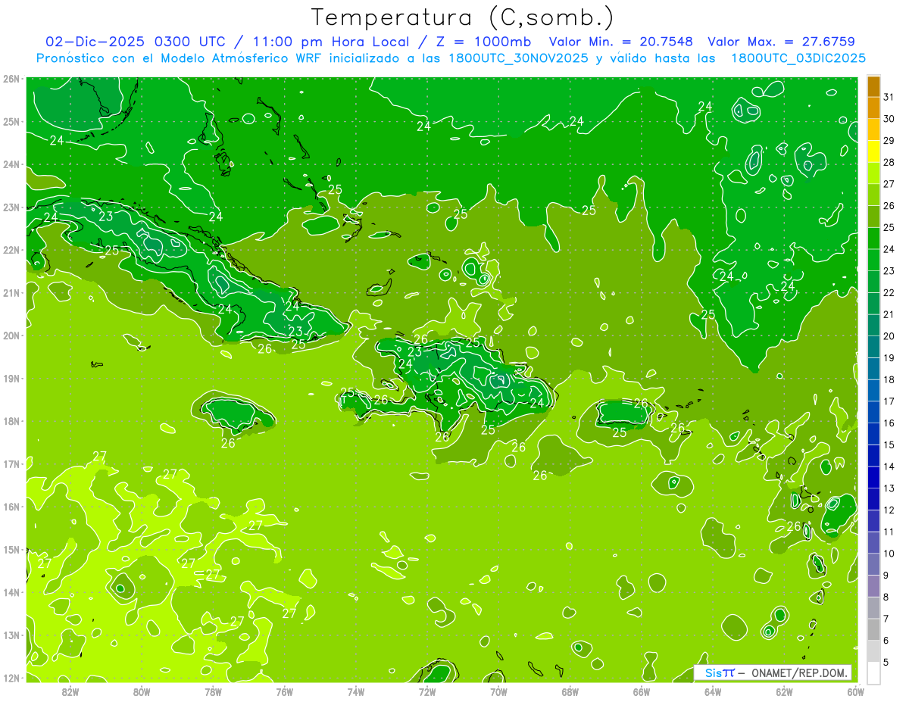909x702 pixels.
Task: Click the longitude label 82W
Action: point(70,691)
